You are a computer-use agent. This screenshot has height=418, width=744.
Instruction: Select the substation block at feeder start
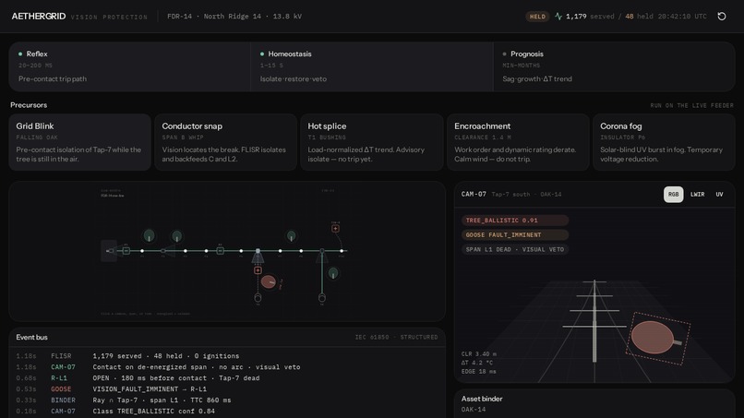pyautogui.click(x=109, y=250)
